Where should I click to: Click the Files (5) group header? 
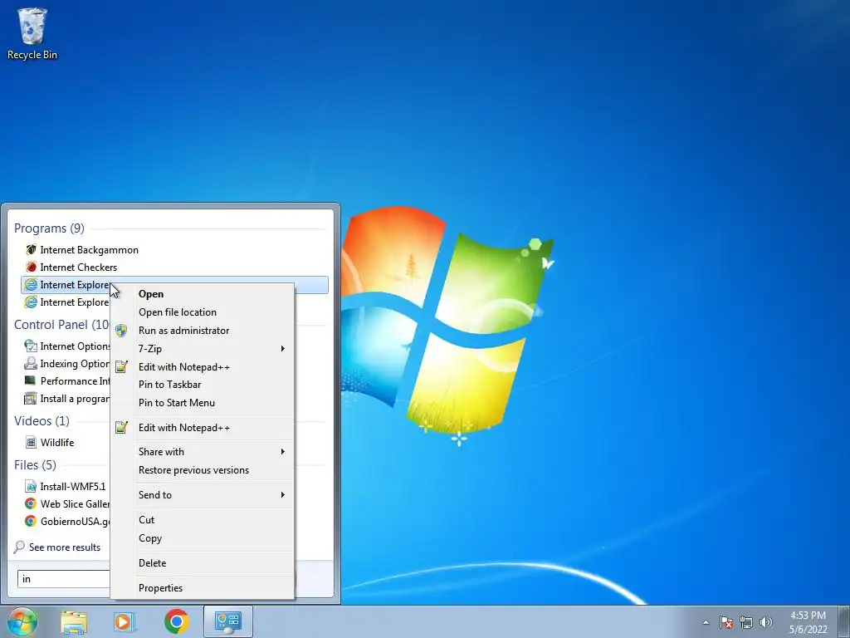tap(35, 465)
